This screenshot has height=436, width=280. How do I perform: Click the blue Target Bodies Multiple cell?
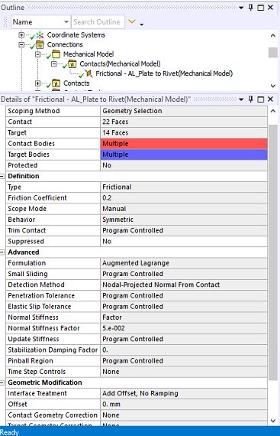184,155
